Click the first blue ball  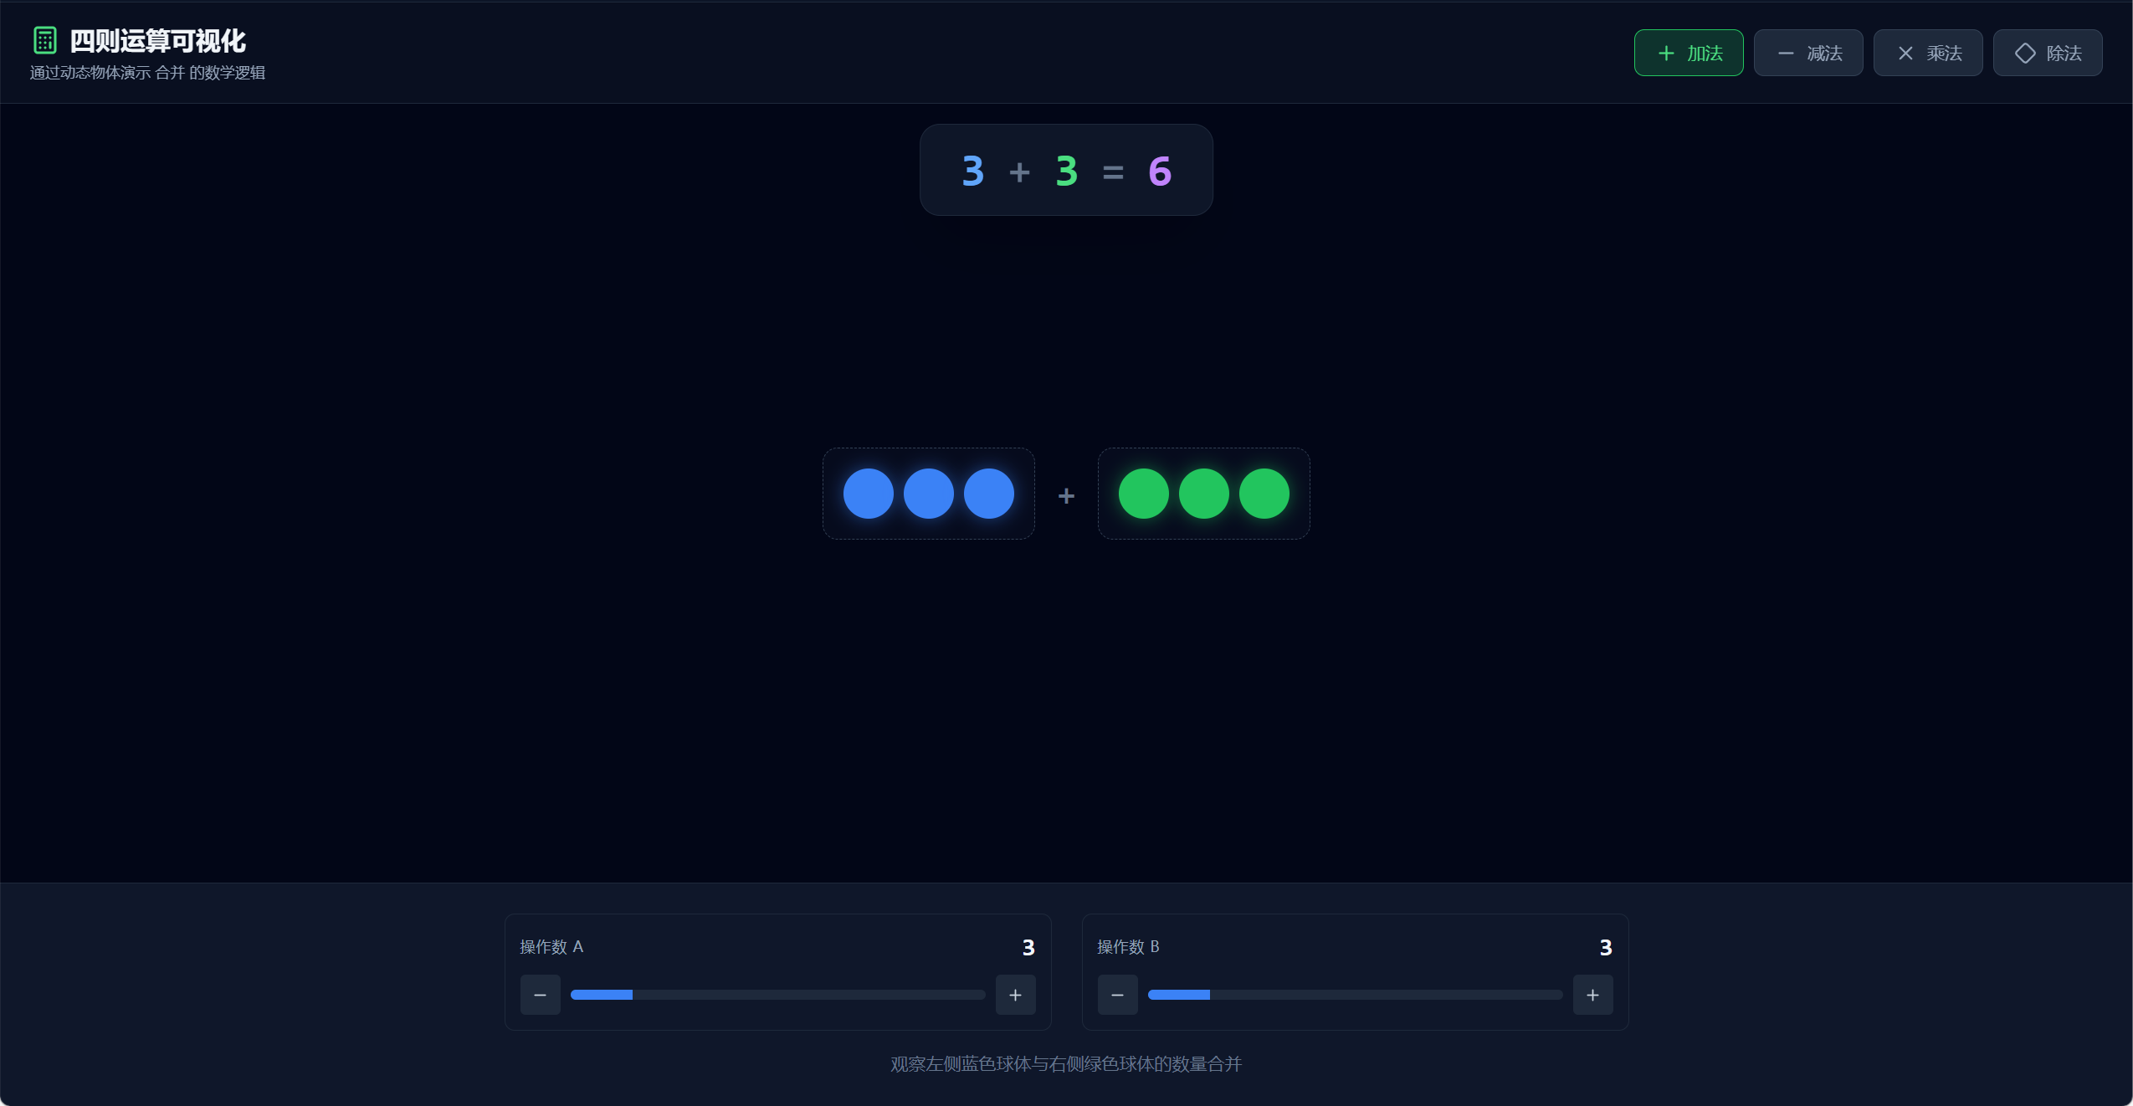coord(868,494)
